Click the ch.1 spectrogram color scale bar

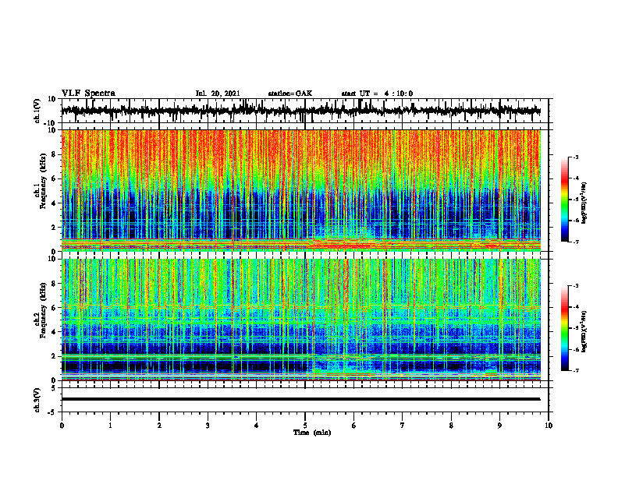(x=564, y=200)
